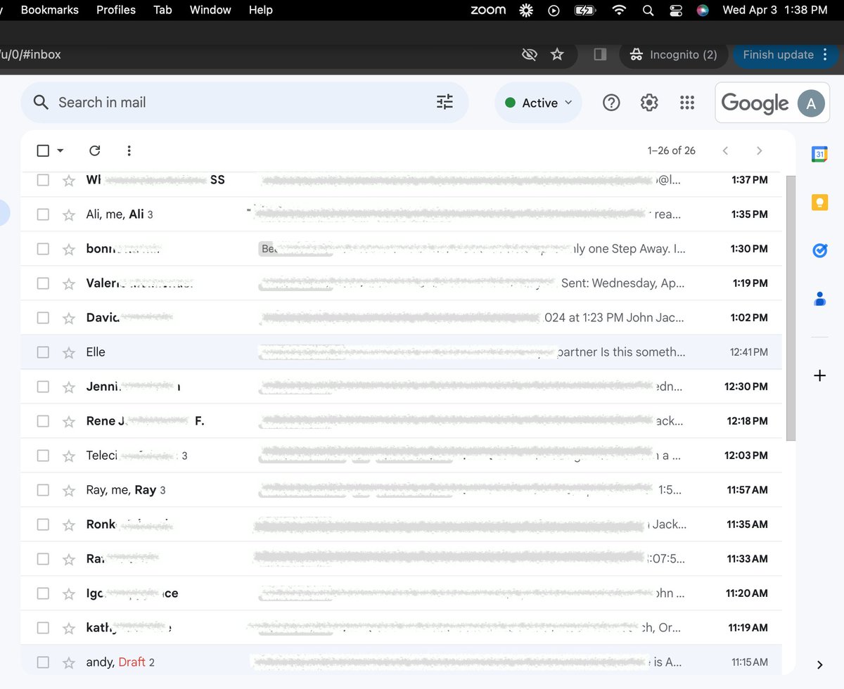Open Gmail support help icon
The height and width of the screenshot is (689, 844).
tap(611, 103)
